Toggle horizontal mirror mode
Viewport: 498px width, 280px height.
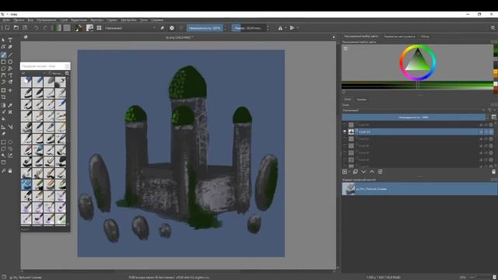(280, 28)
